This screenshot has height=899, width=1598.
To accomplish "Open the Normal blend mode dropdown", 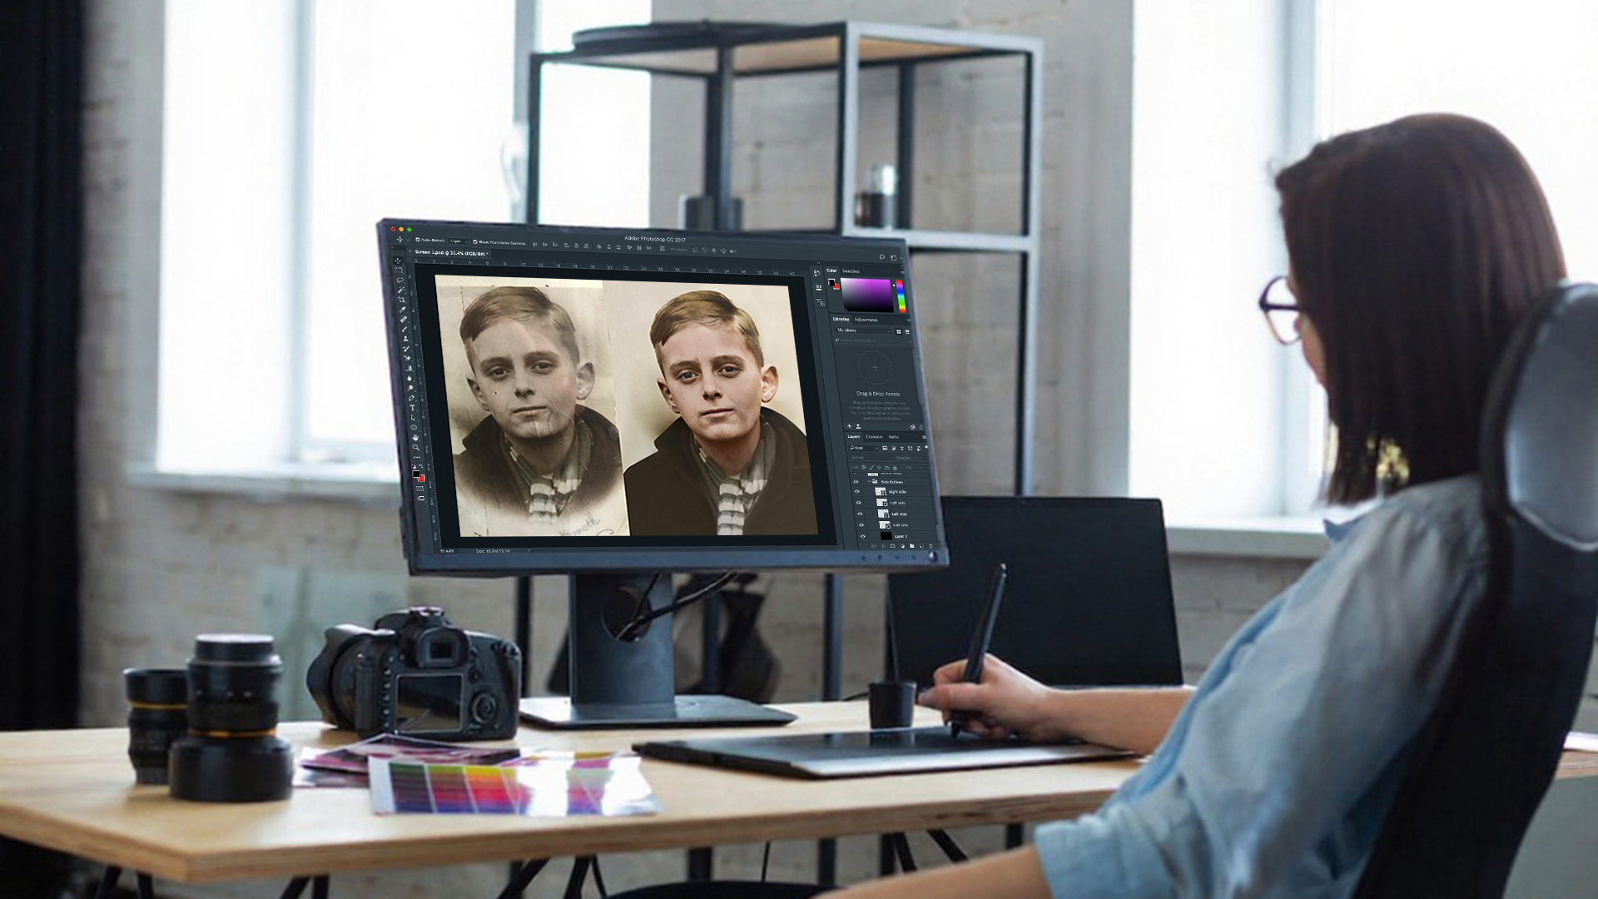I will pyautogui.click(x=872, y=458).
